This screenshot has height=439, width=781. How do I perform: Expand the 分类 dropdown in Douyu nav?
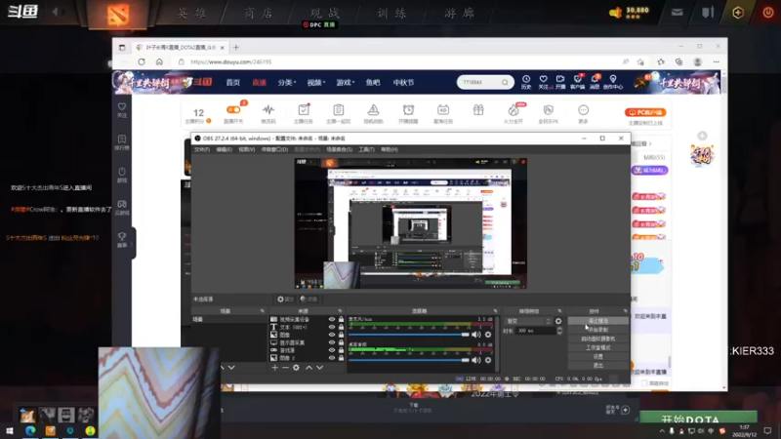[287, 83]
